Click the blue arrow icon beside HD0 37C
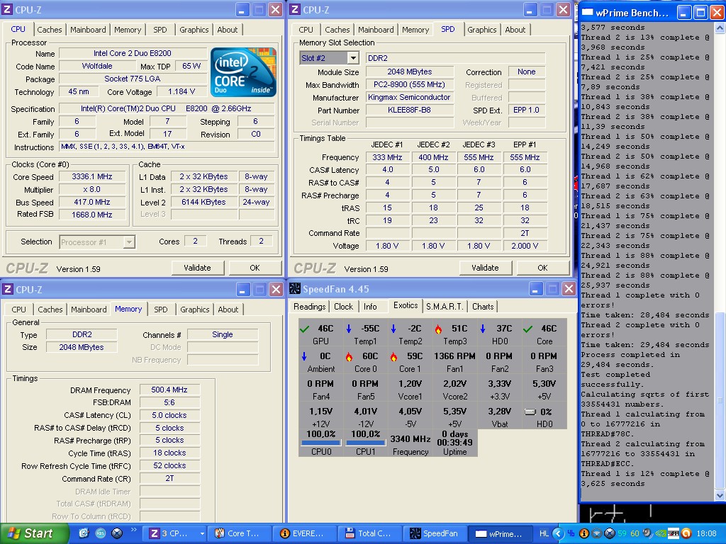The height and width of the screenshot is (544, 726). [x=482, y=329]
